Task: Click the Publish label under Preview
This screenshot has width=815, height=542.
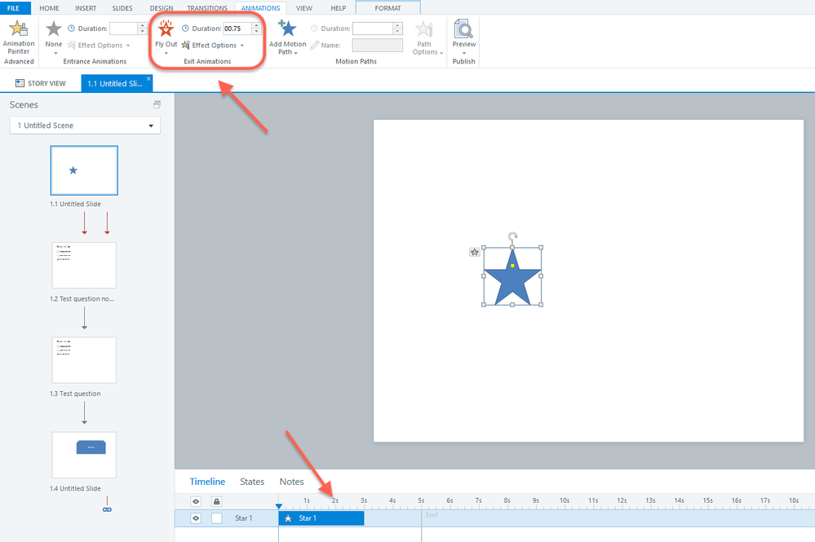Action: (463, 61)
